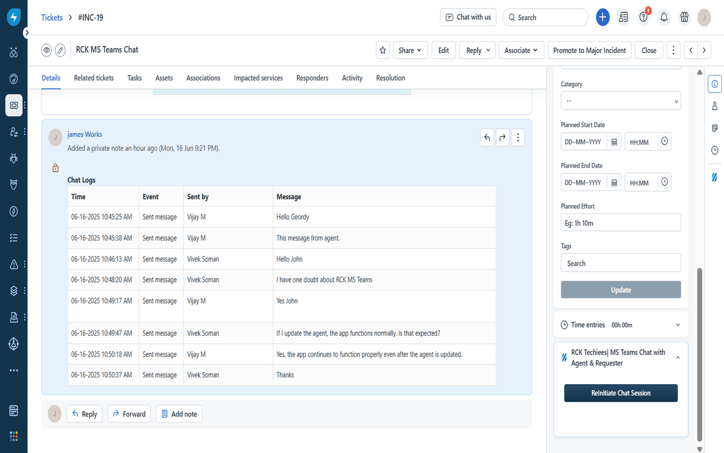The image size is (724, 453).
Task: Open the Problems bug icon in sidebar
Action: click(x=14, y=158)
